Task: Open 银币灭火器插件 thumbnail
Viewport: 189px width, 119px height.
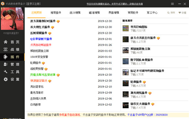Action: click(126, 105)
